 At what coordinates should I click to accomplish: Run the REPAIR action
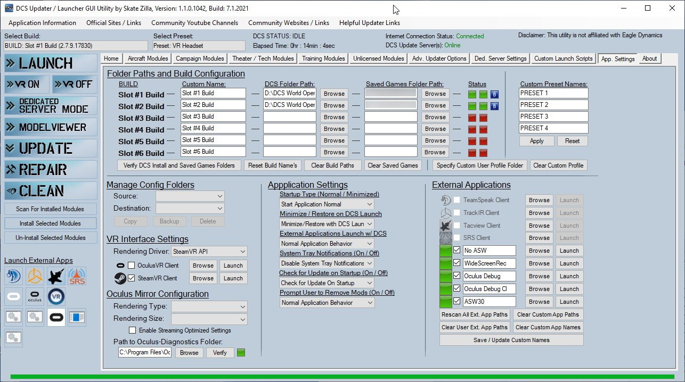(x=51, y=170)
